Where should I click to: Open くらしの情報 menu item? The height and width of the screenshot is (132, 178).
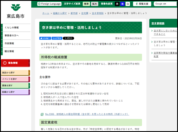(16, 28)
